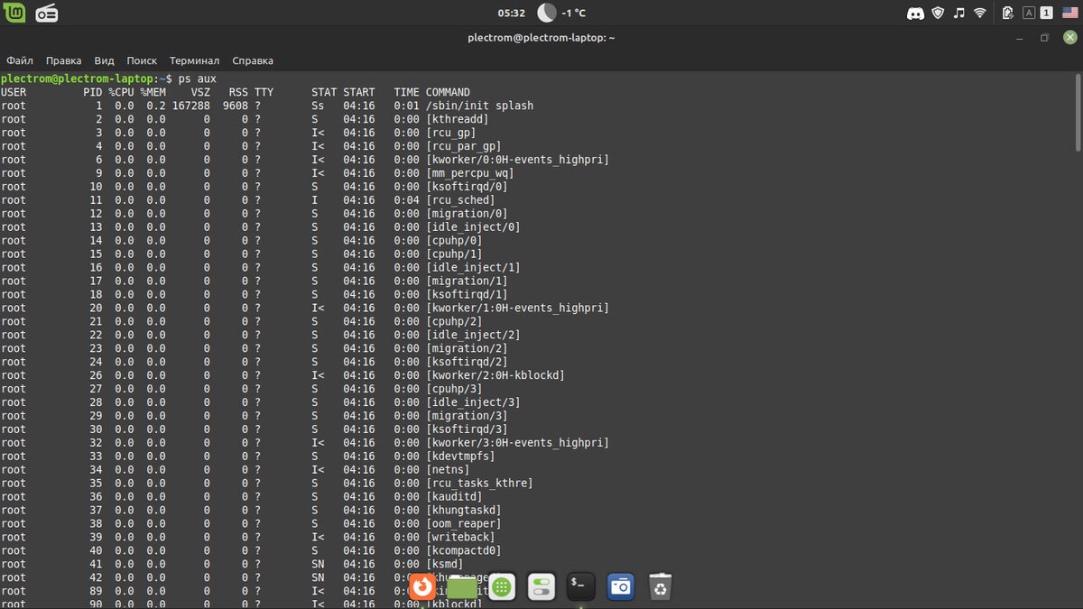Click the [rcu_tasks_kthre] process entry
This screenshot has width=1083, height=609.
coord(479,484)
